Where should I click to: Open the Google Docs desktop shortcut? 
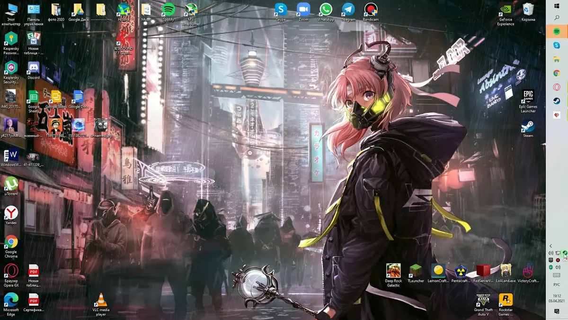point(78,100)
